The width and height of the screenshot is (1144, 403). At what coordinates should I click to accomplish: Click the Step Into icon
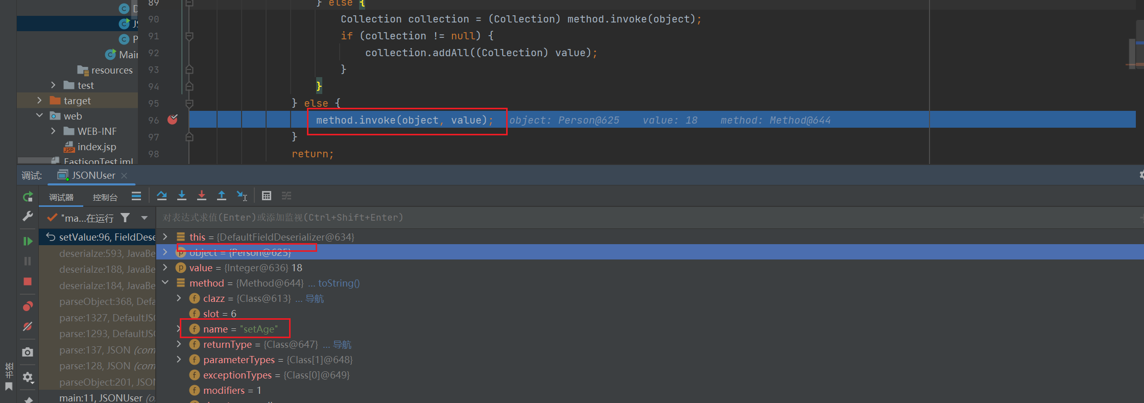182,196
